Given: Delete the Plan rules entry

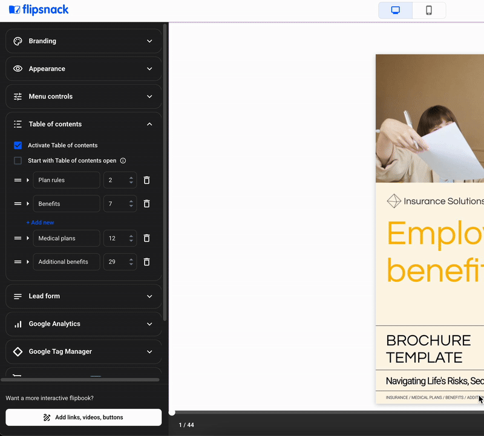Looking at the screenshot, I should click(x=146, y=180).
